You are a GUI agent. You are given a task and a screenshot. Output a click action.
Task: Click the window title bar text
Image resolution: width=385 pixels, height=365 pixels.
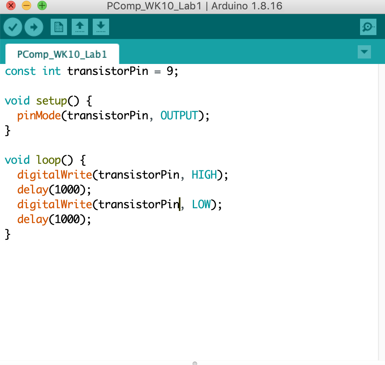click(194, 6)
